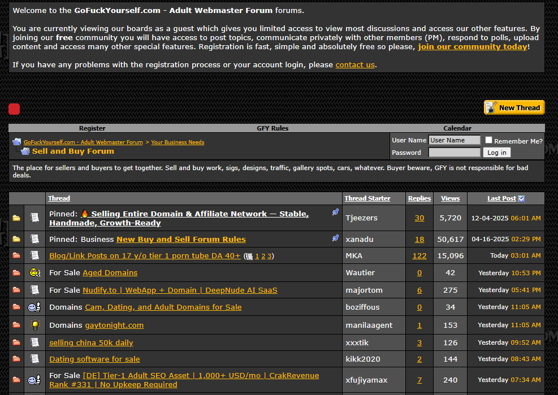Reverse sort order using the Last Post arrow

[x=521, y=198]
